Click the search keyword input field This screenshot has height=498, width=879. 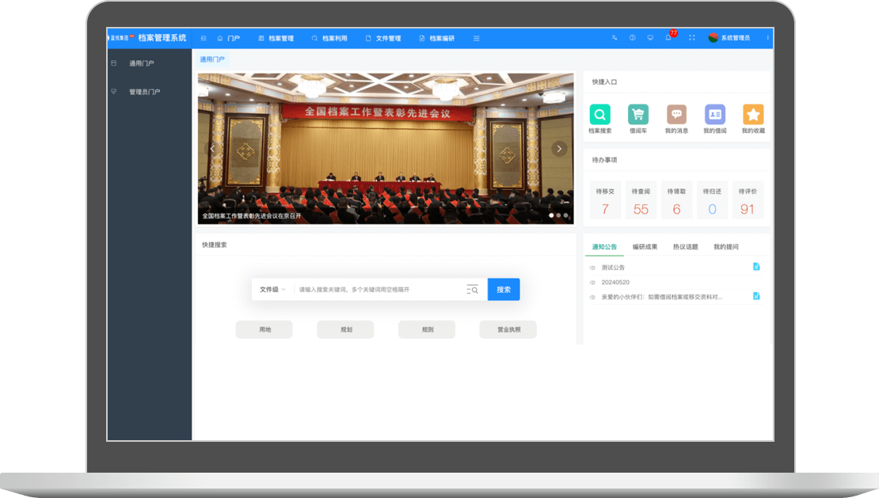[379, 290]
